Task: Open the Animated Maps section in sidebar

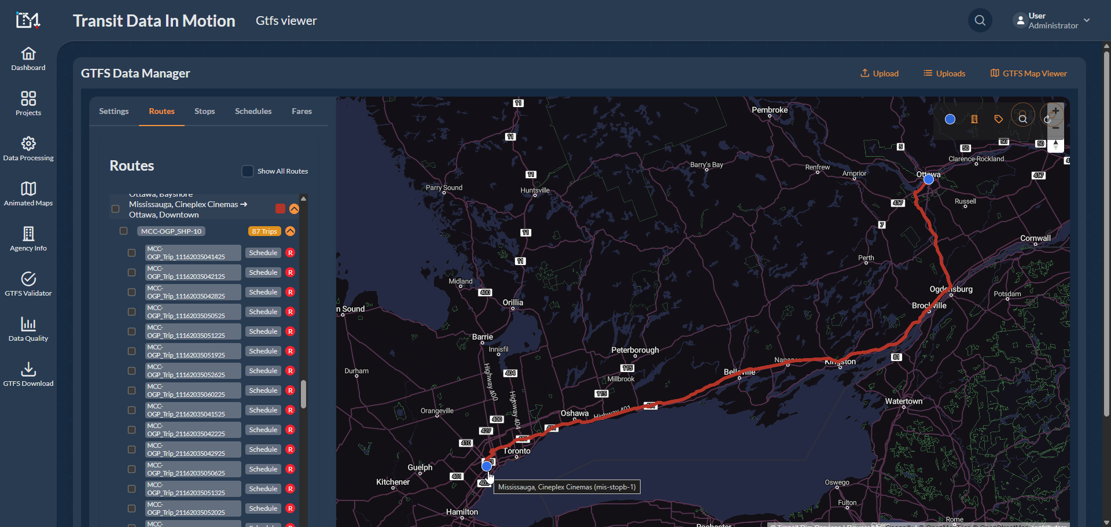Action: (28, 194)
